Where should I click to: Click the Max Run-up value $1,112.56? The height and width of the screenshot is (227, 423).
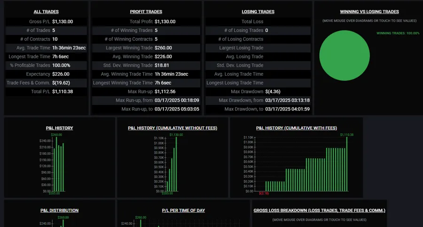pos(165,92)
